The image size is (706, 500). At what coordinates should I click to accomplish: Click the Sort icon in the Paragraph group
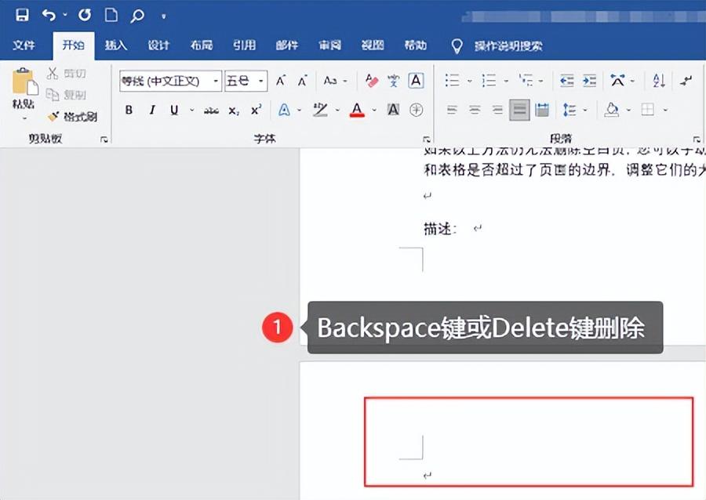pyautogui.click(x=657, y=81)
